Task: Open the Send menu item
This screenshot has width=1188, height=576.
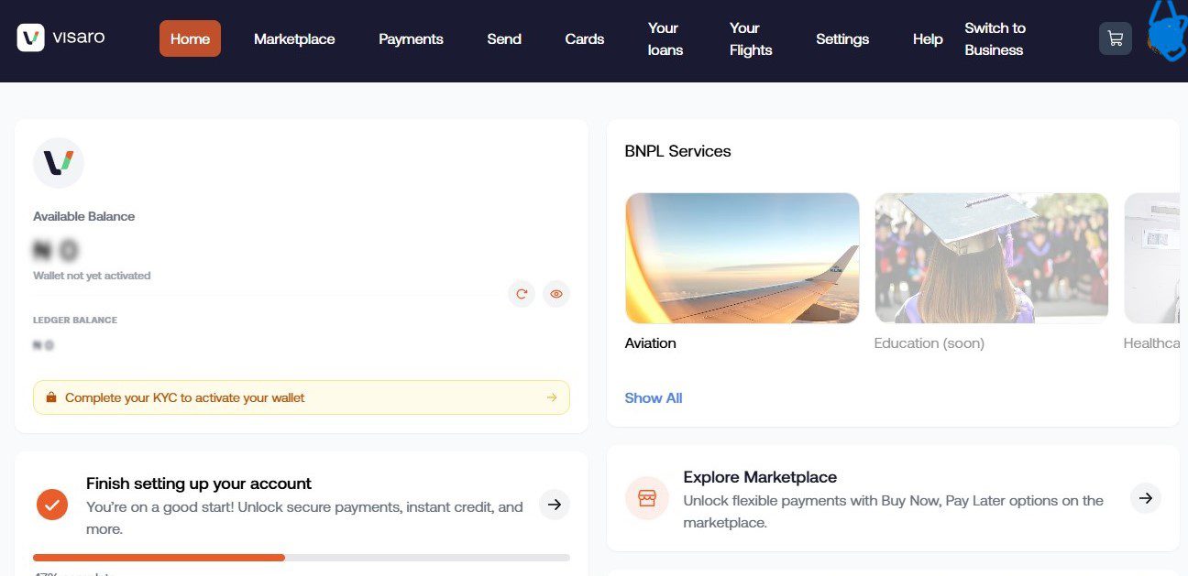Action: click(x=504, y=38)
